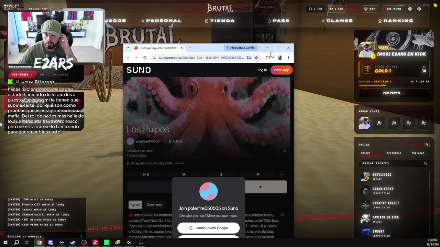
Task: Open the settings gear in Brutal
Action: tap(419, 9)
